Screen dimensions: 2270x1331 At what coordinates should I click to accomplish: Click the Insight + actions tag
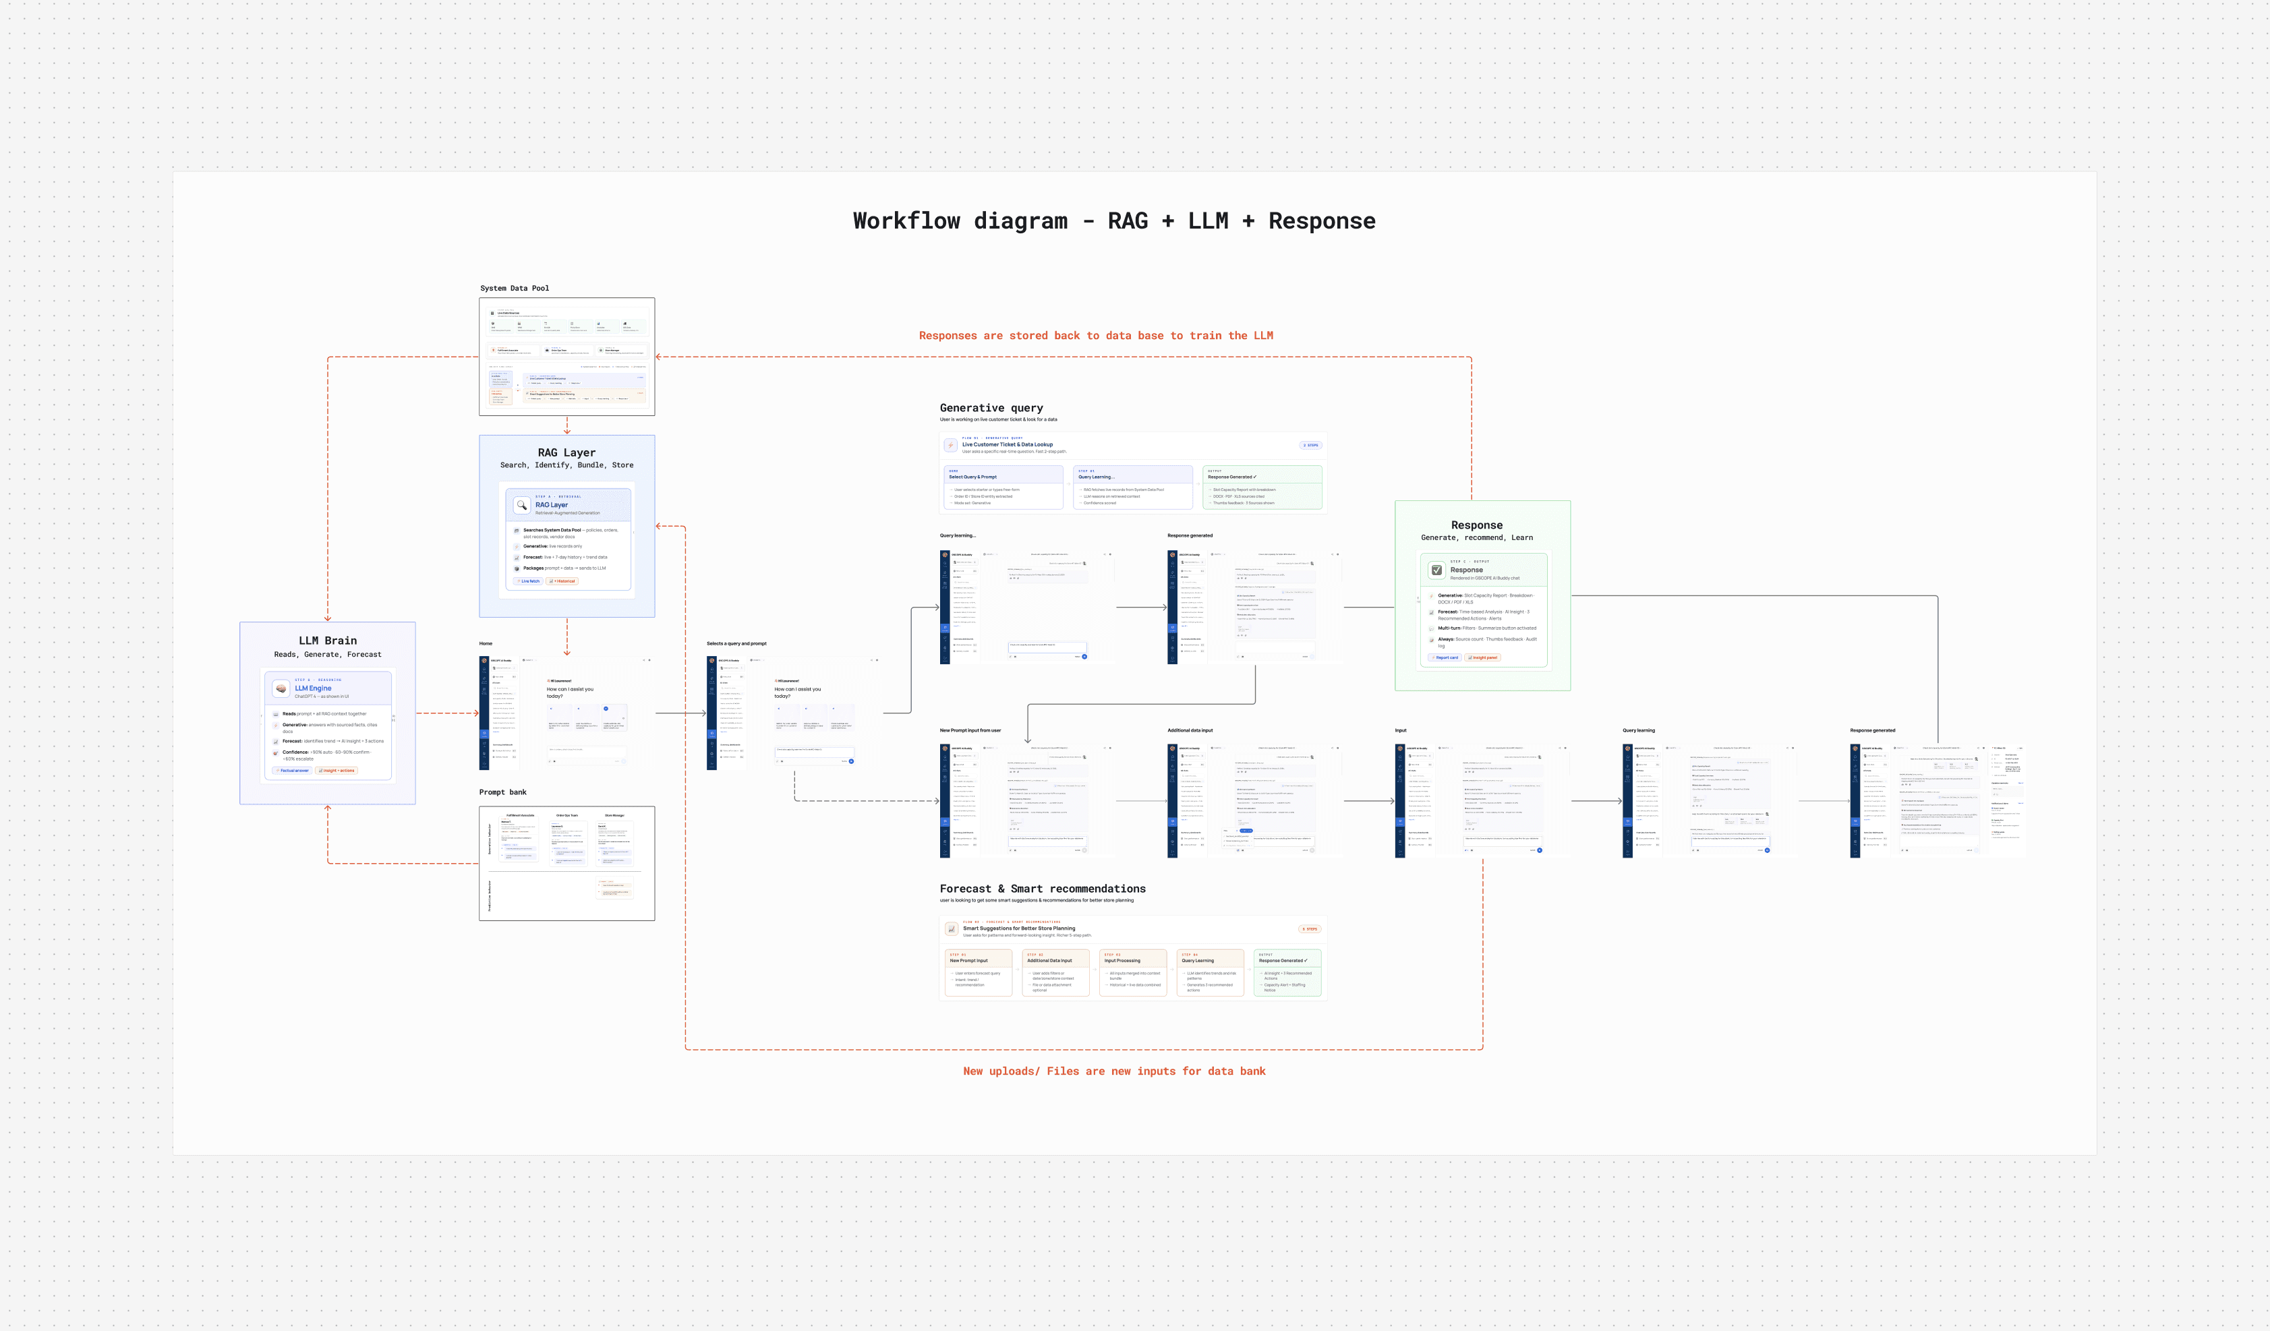pyautogui.click(x=338, y=770)
